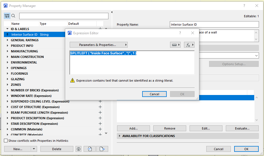The height and width of the screenshot is (156, 264).
Task: Open the fx functions menu
Action: click(x=189, y=45)
